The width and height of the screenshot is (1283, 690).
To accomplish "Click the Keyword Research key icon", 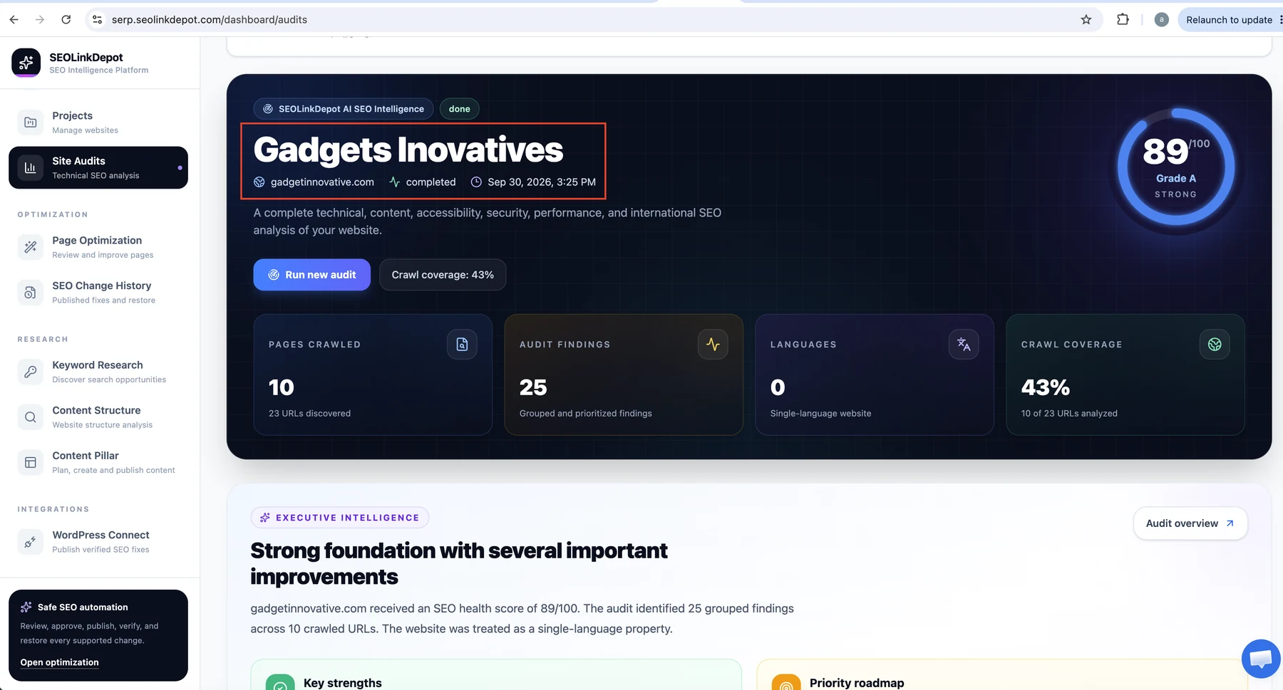I will pos(31,372).
